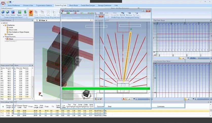This screenshot has height=123, width=212.
Task: Open the Help menu
Action: click(x=116, y=5)
